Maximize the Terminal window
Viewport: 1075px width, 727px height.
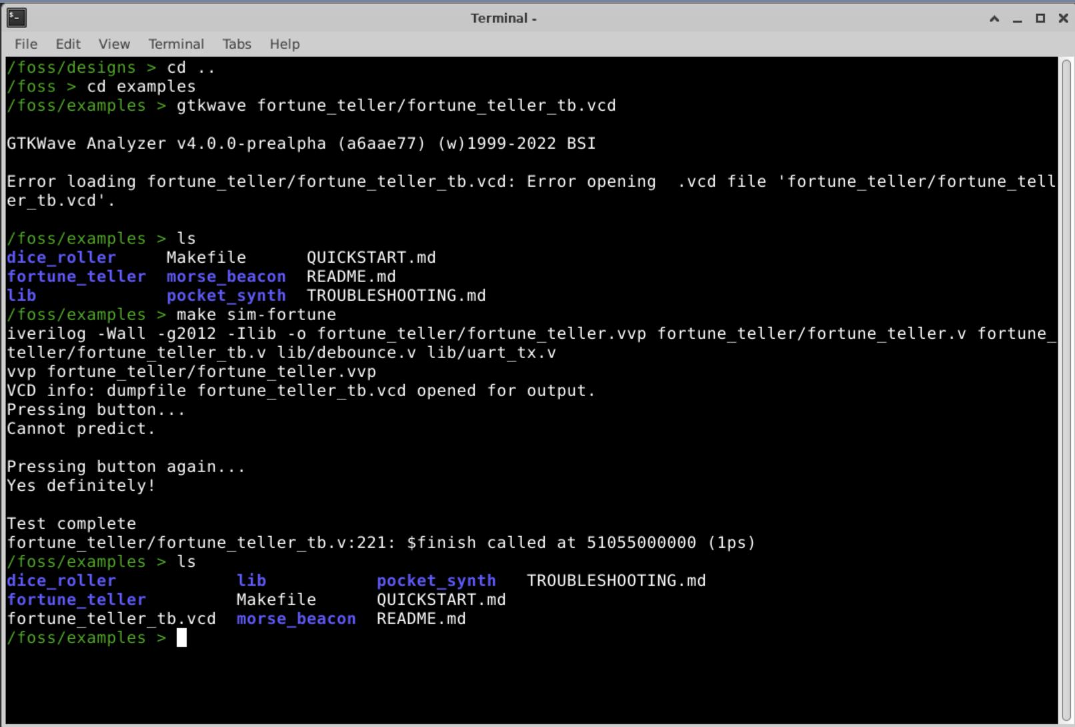click(1040, 19)
